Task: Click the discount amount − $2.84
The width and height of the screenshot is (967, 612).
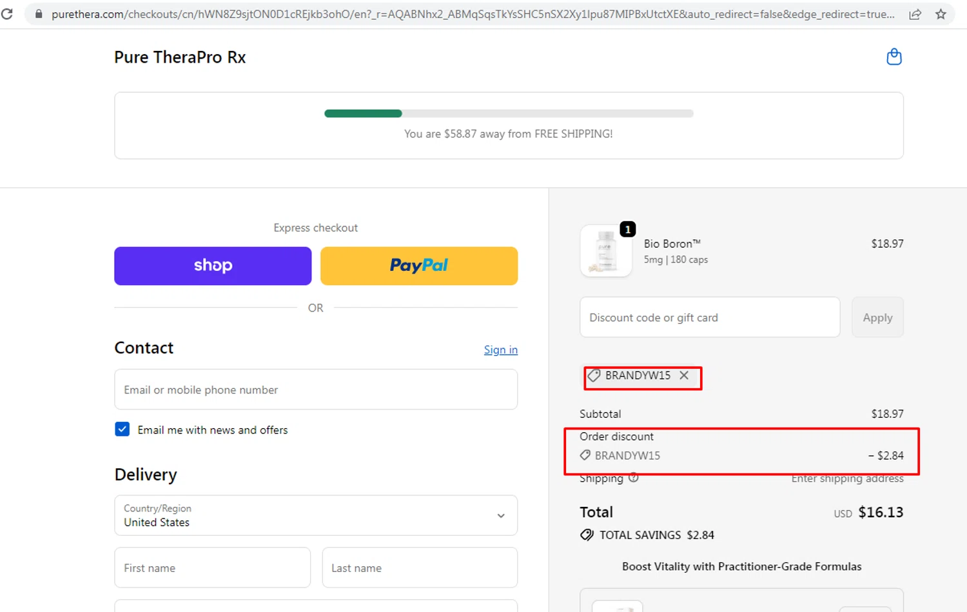Action: tap(886, 455)
